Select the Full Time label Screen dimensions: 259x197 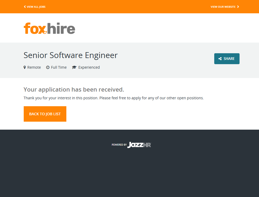coord(59,67)
